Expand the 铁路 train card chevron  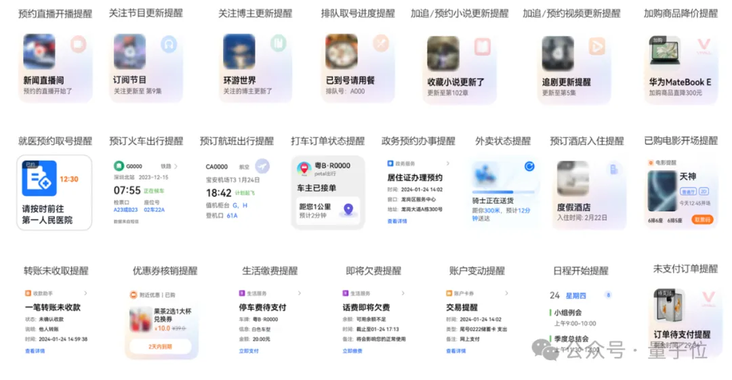(176, 166)
